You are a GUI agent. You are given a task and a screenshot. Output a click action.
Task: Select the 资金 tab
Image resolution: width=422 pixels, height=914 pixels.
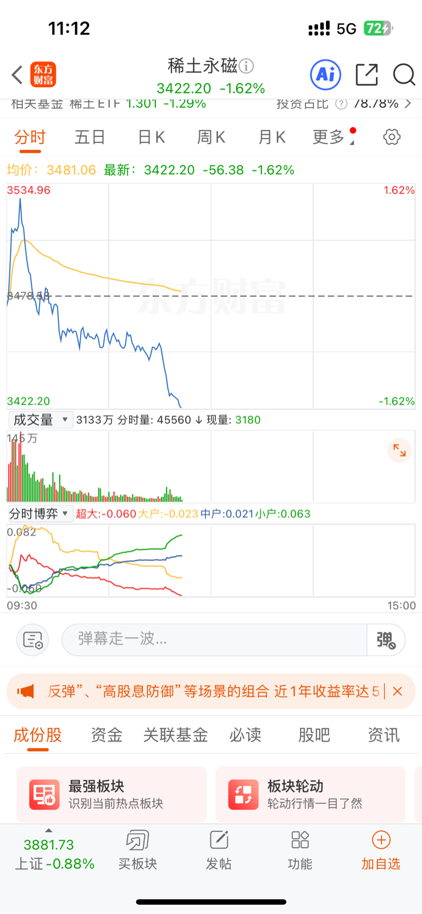click(107, 735)
